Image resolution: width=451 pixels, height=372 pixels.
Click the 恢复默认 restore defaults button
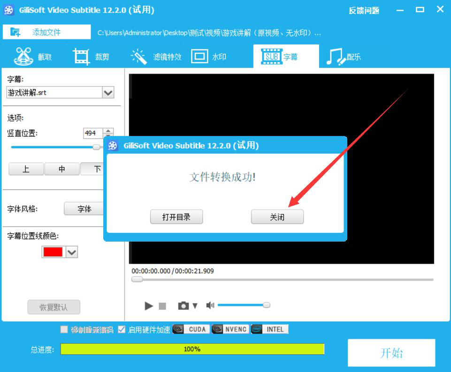tap(54, 307)
